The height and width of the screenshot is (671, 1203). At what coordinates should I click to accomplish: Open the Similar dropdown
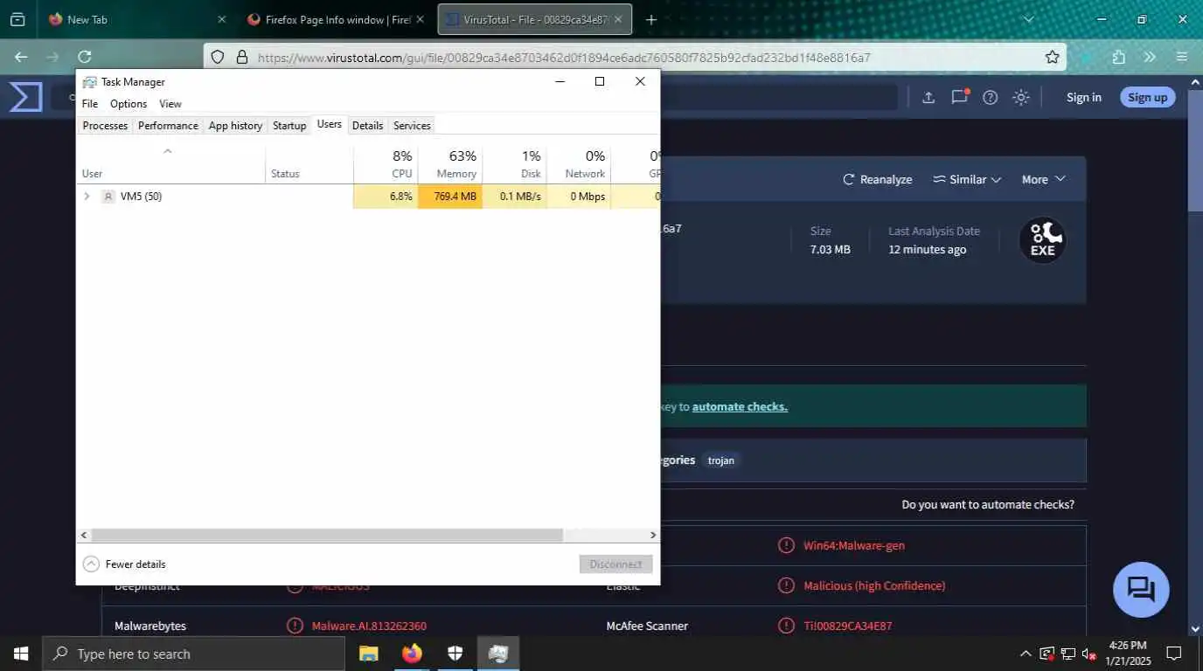point(966,179)
